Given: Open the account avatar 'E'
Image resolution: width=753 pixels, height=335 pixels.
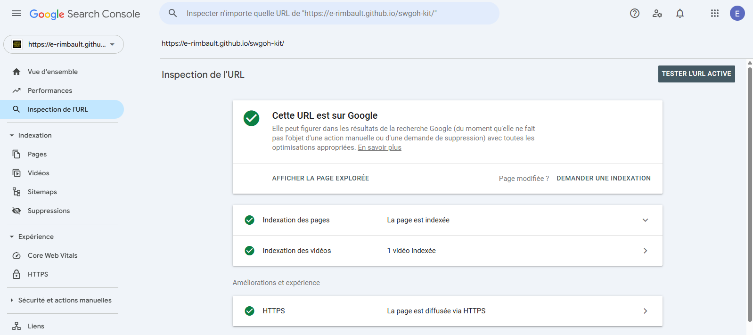Looking at the screenshot, I should [x=737, y=13].
